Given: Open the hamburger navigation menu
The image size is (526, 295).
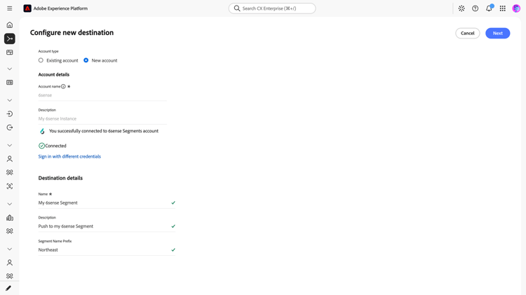Looking at the screenshot, I should (9, 8).
